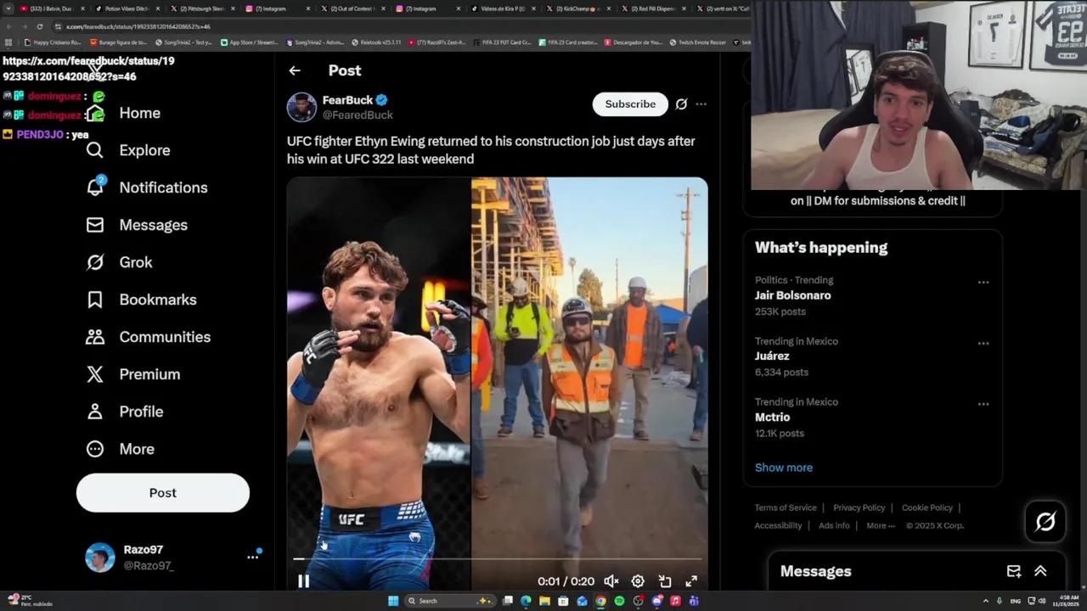The height and width of the screenshot is (611, 1087).
Task: Open File Explorer from taskbar
Action: [x=544, y=601]
